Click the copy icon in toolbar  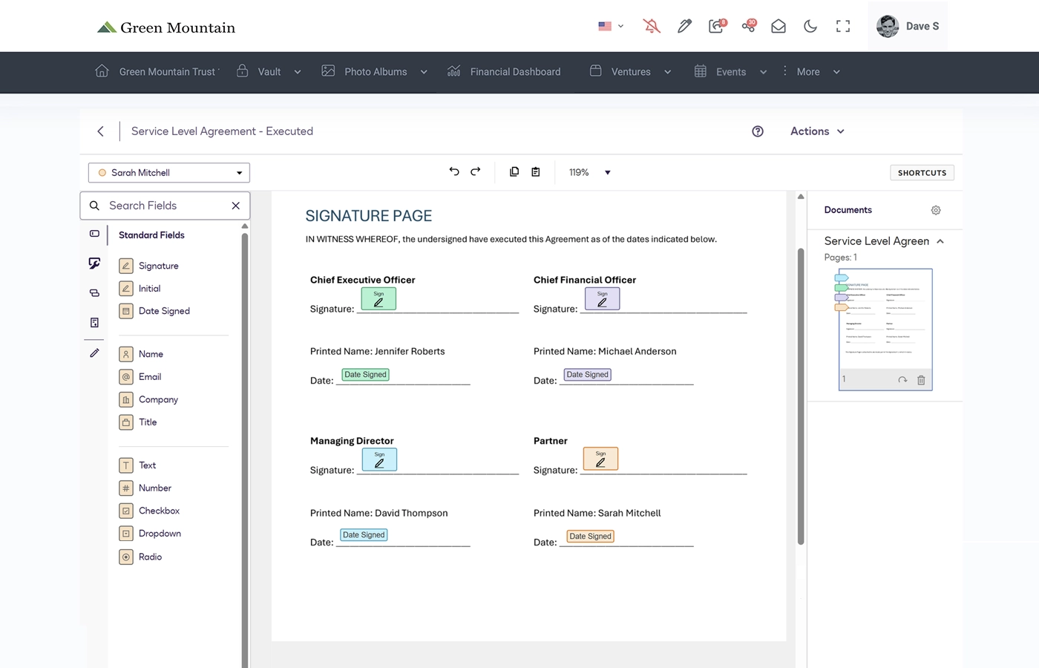(x=514, y=171)
